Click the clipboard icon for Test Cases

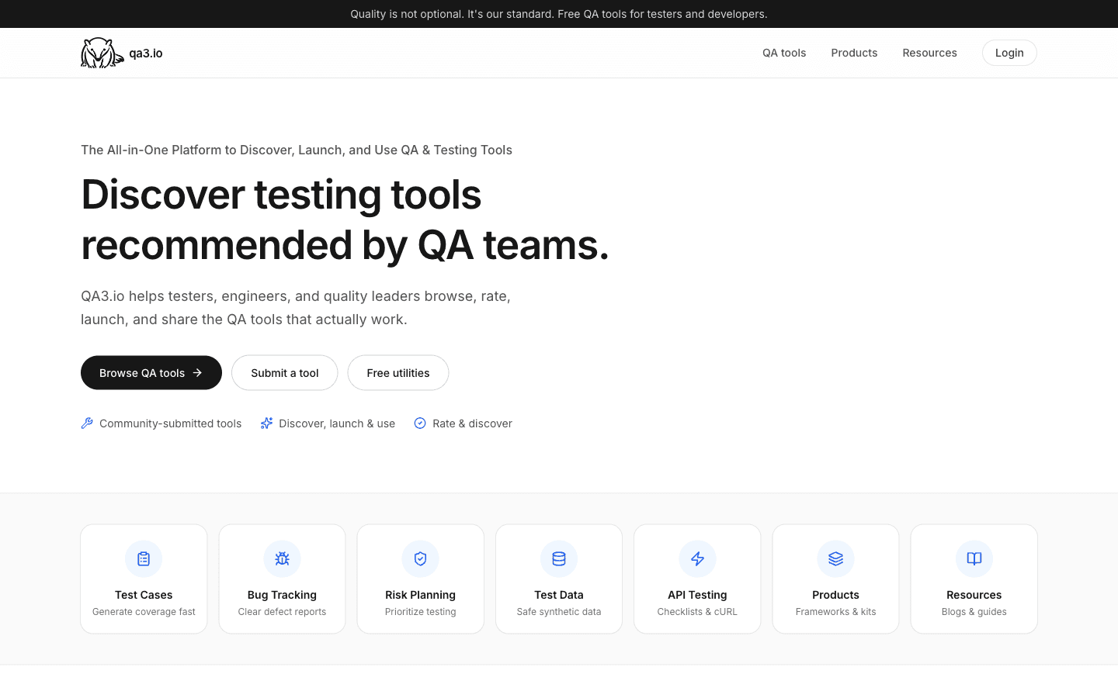point(144,558)
